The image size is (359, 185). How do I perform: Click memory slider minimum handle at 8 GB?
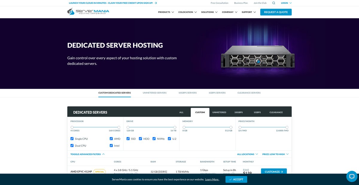(184, 127)
